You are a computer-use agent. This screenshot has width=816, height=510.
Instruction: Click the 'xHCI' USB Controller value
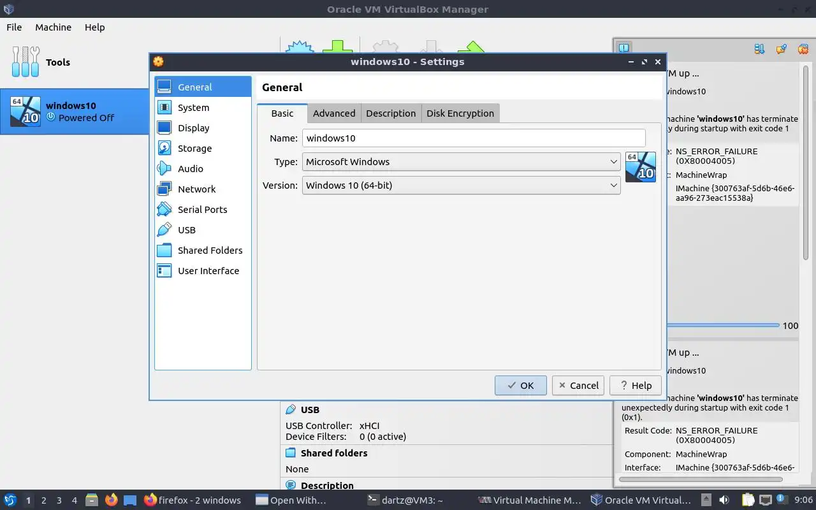(x=370, y=426)
